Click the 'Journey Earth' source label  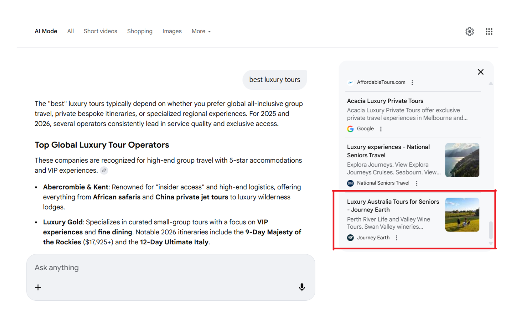[373, 238]
